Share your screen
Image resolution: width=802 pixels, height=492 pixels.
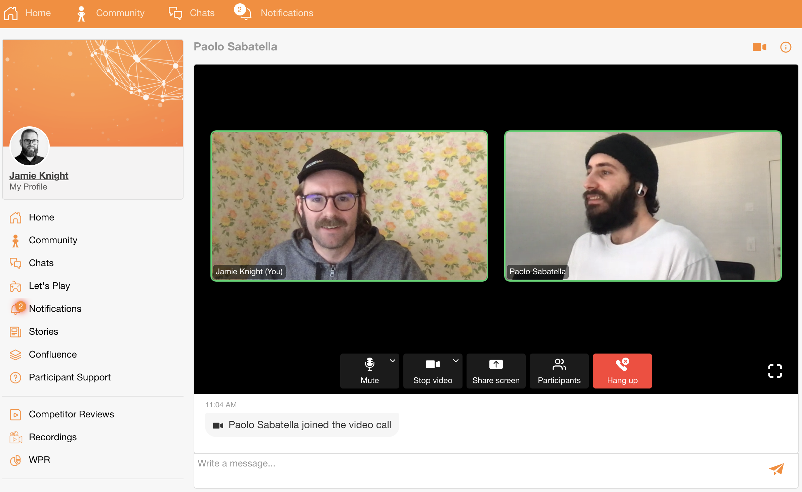[496, 371]
